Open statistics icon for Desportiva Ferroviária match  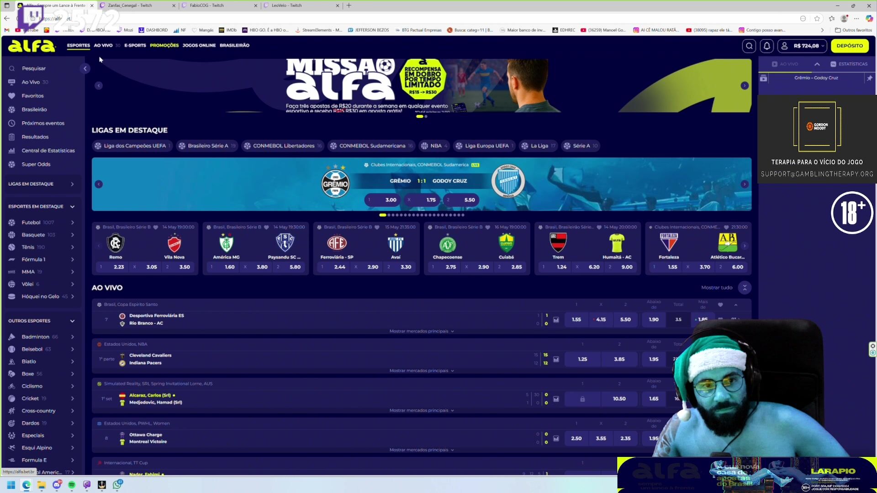pos(556,320)
